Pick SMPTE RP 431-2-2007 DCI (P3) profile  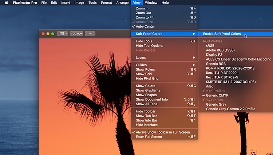tap(236, 82)
